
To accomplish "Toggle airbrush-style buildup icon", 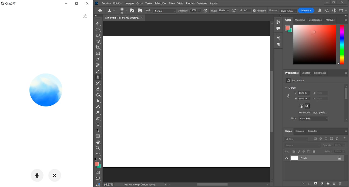I will [234, 11].
